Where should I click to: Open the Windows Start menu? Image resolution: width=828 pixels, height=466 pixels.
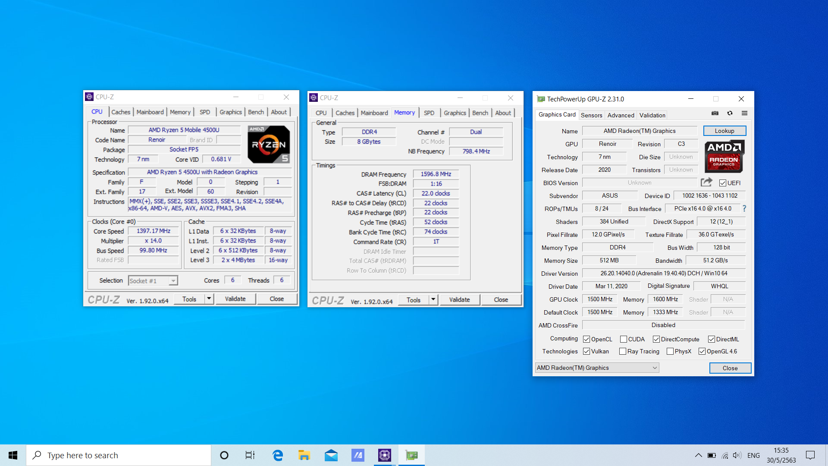(x=13, y=455)
